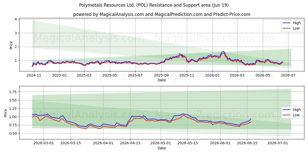Click the '2025-03' x-axis label in the top chart
This screenshot has width=308, height=154.
pyautogui.click(x=84, y=75)
